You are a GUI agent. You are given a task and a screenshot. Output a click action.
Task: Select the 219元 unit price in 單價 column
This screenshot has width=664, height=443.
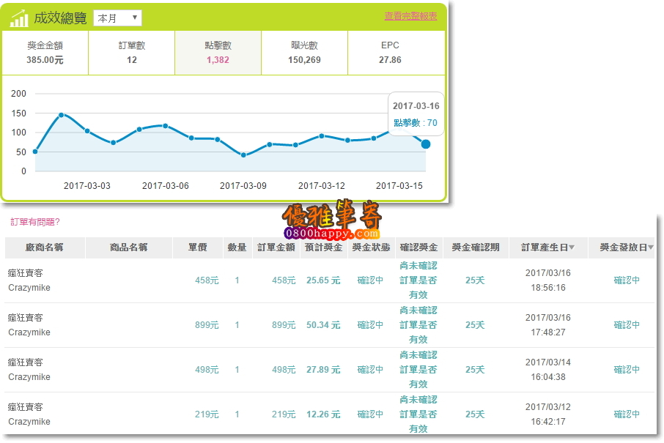207,414
